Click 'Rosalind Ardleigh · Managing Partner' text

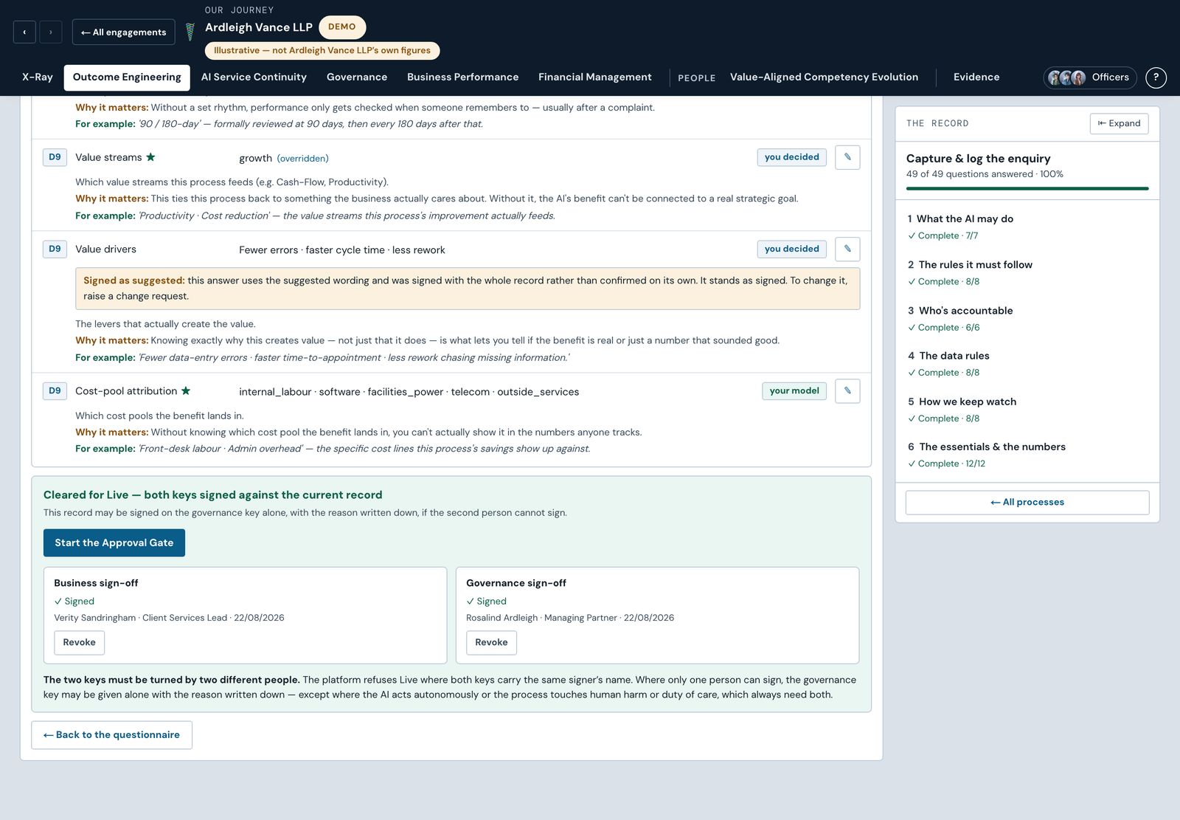coord(541,618)
